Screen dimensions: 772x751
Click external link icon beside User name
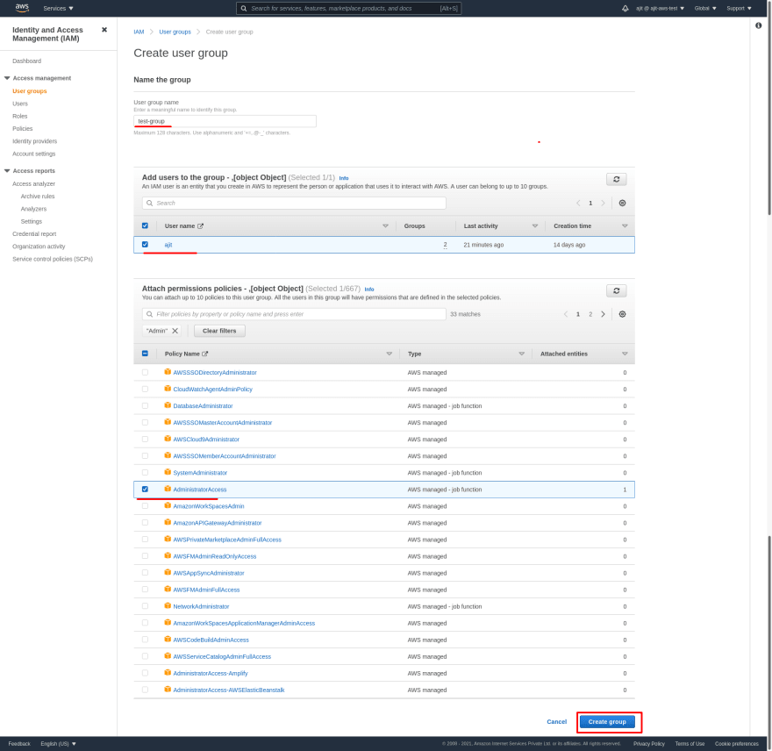pos(200,226)
